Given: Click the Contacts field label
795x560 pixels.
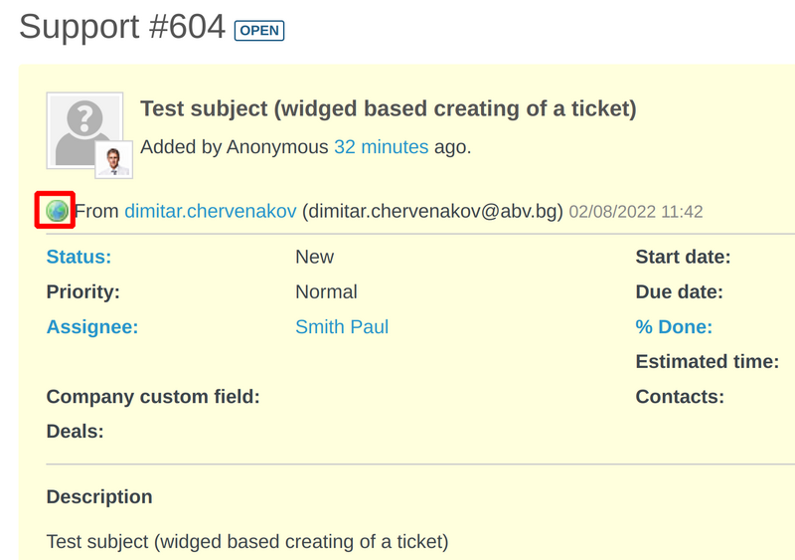Looking at the screenshot, I should (x=680, y=397).
